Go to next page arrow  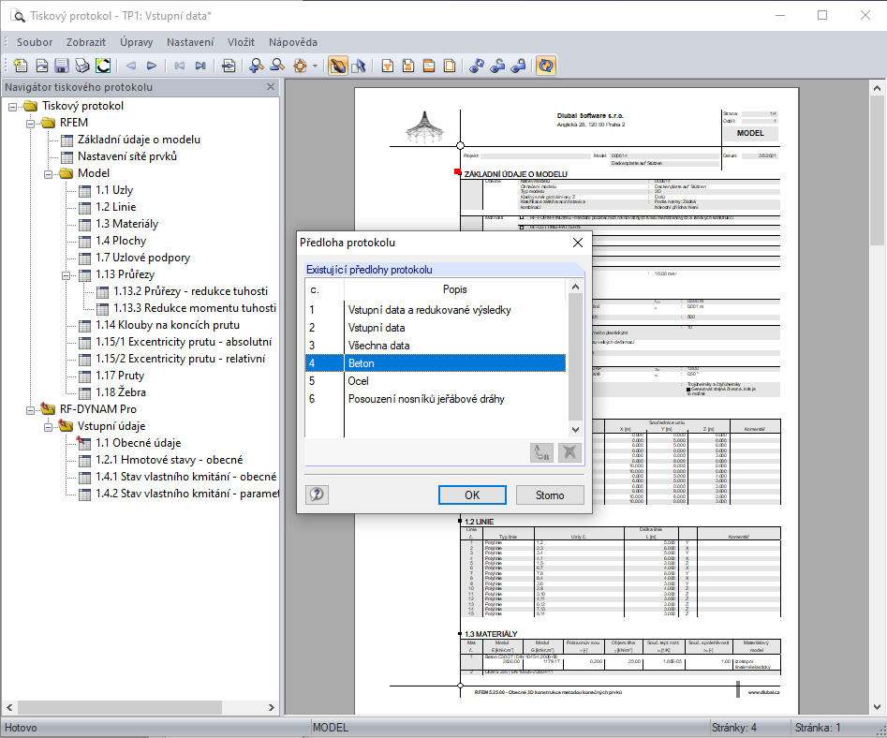(x=152, y=66)
